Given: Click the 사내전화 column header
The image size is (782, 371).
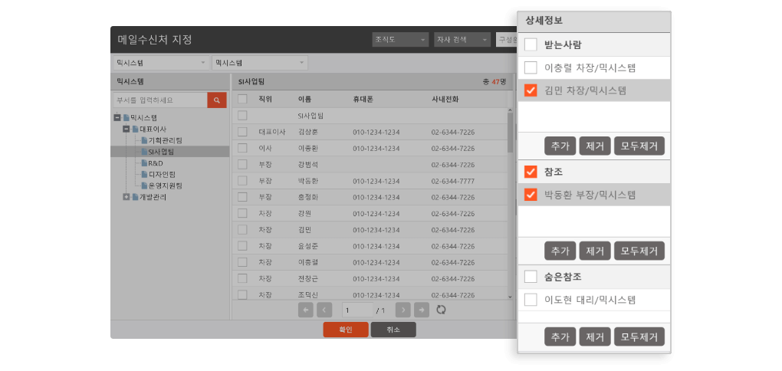Looking at the screenshot, I should 445,99.
